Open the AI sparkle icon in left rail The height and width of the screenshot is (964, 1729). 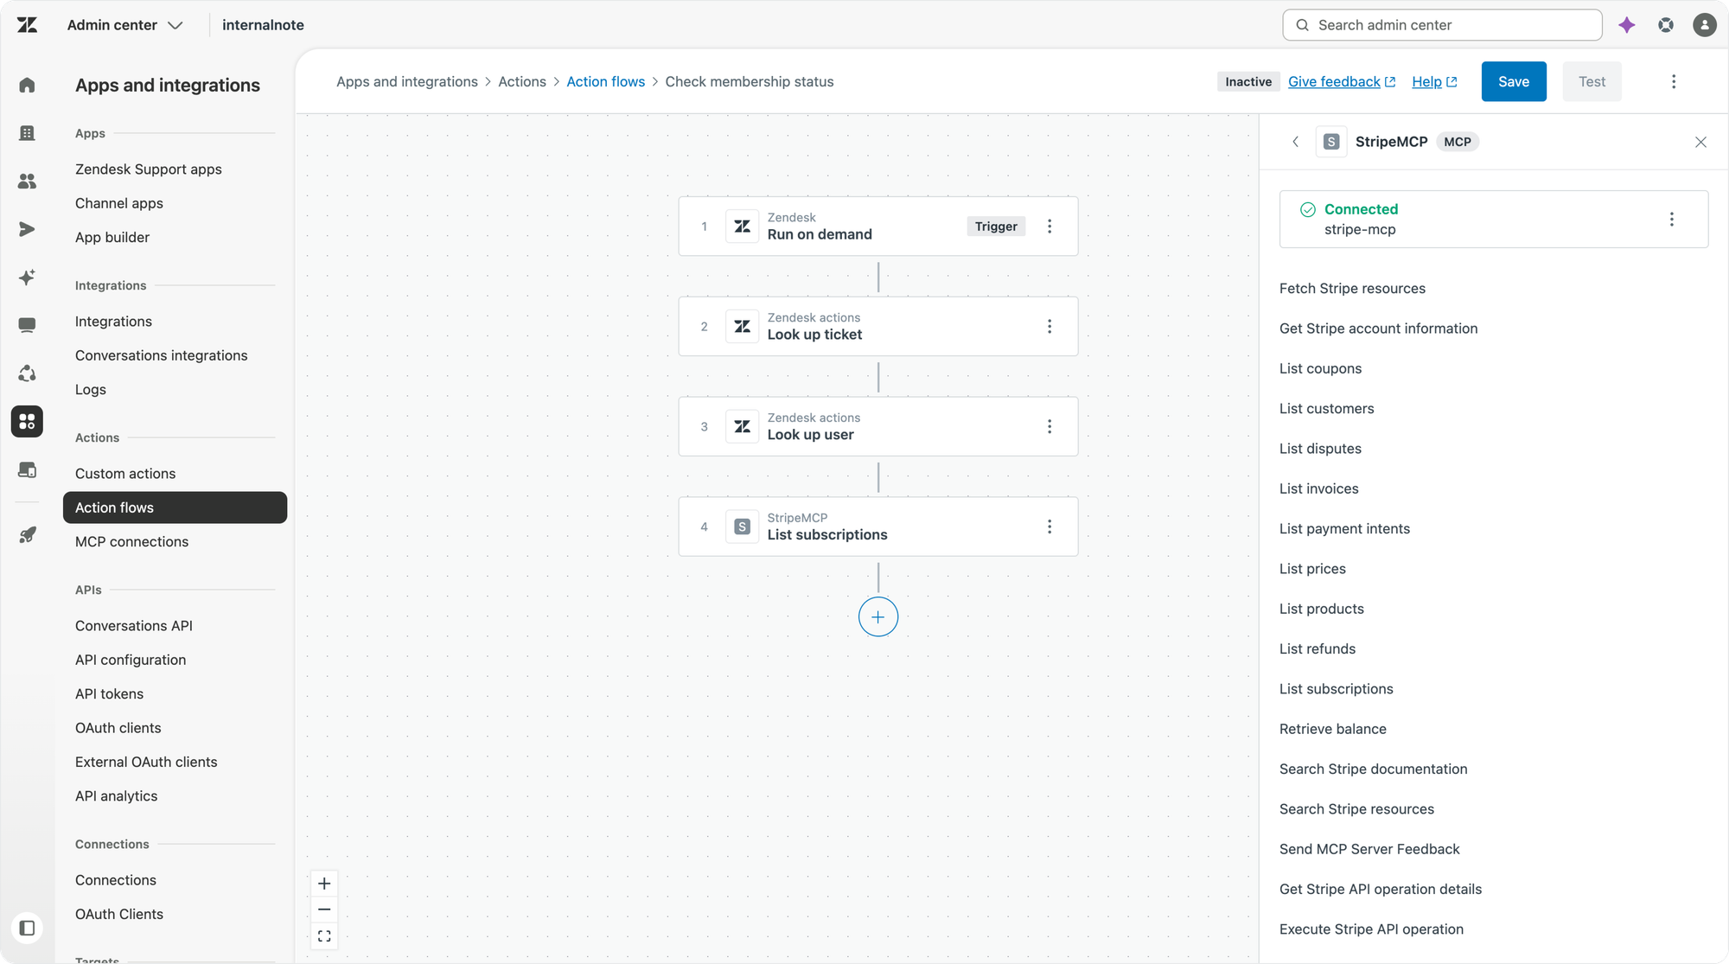tap(28, 278)
